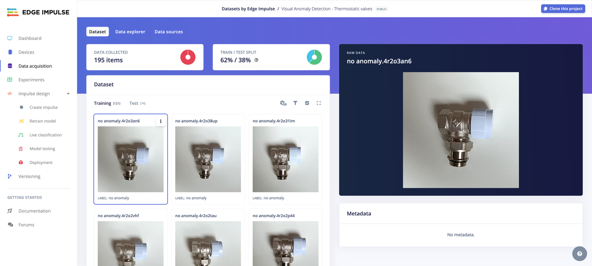This screenshot has width=592, height=266.
Task: Click the Clone this project button
Action: [563, 9]
